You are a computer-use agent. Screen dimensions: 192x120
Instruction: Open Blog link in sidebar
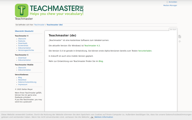[20, 77]
